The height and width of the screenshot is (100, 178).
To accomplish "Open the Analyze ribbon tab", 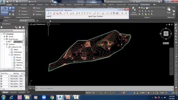I will (40, 5).
